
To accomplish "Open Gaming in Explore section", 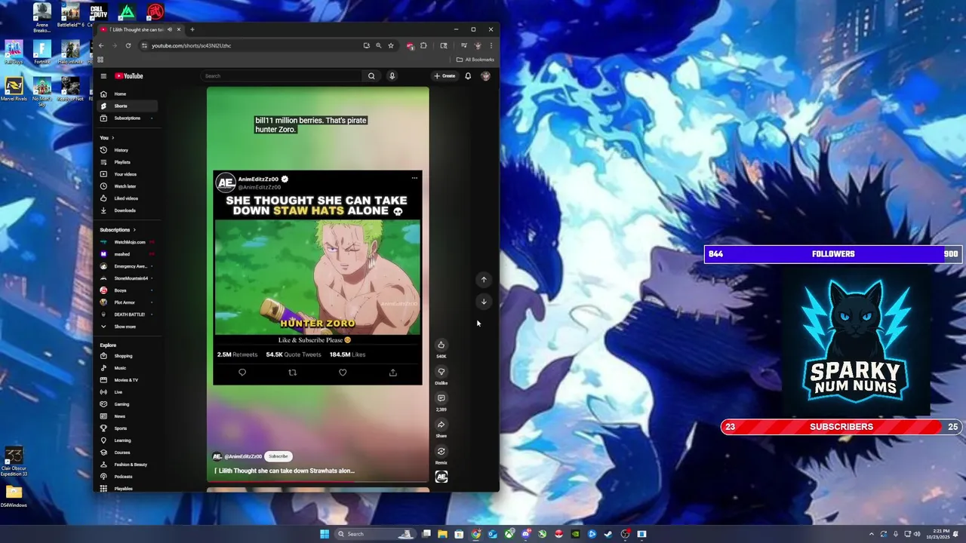I will pyautogui.click(x=127, y=404).
